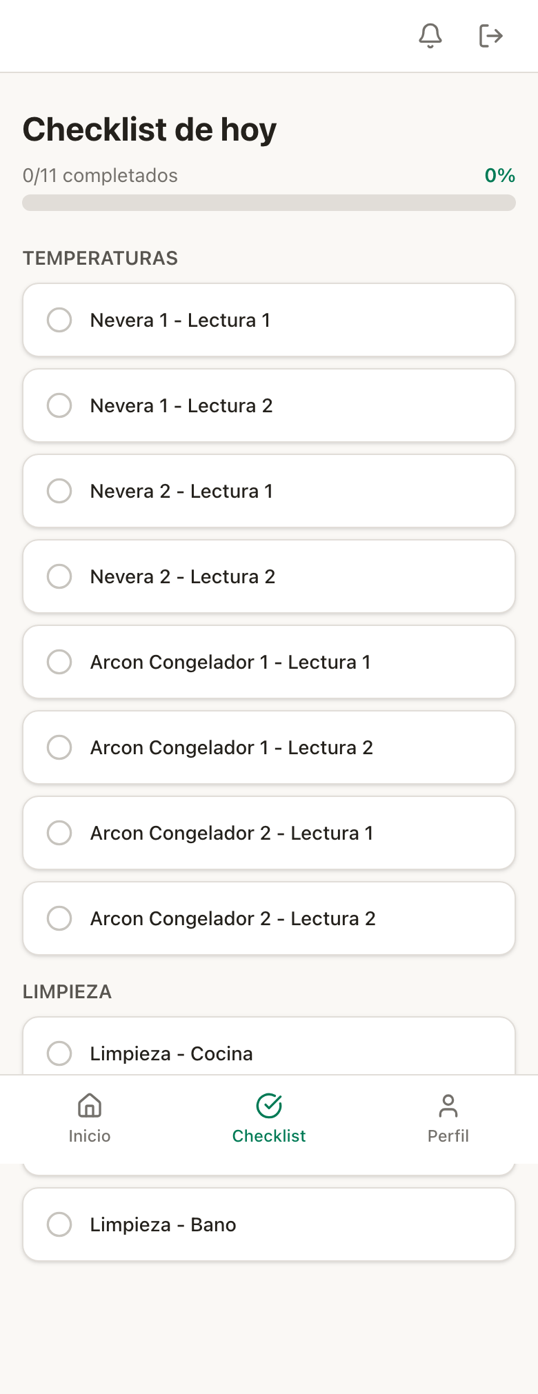The height and width of the screenshot is (1394, 538).
Task: Toggle Arcon Congelador 2 - Lectura 1 circle
Action: click(59, 833)
